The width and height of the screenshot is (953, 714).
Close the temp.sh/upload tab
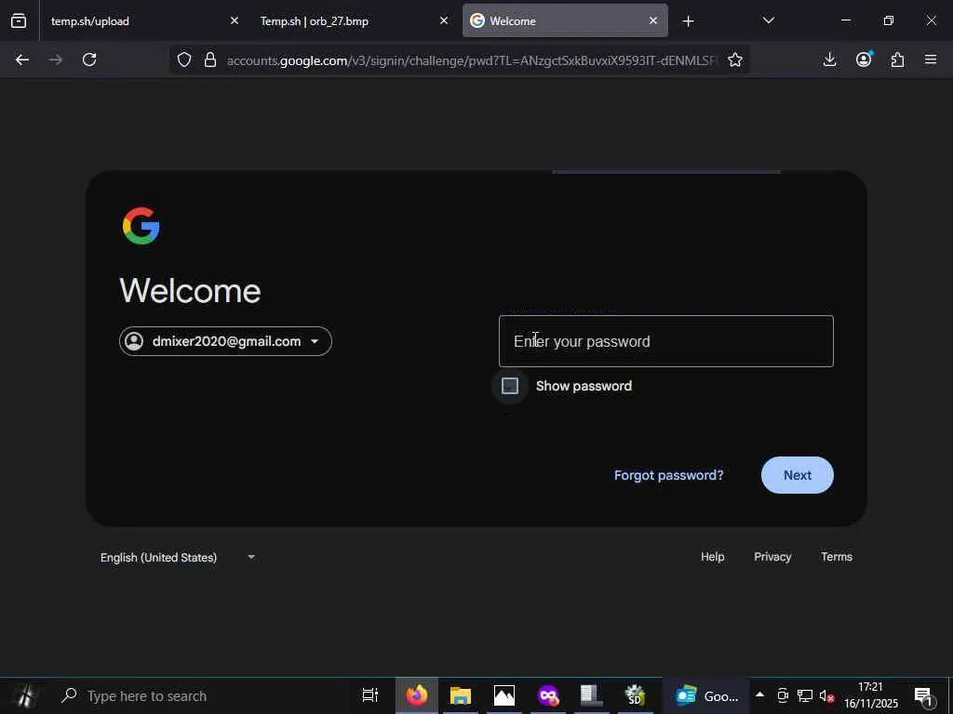click(x=235, y=20)
